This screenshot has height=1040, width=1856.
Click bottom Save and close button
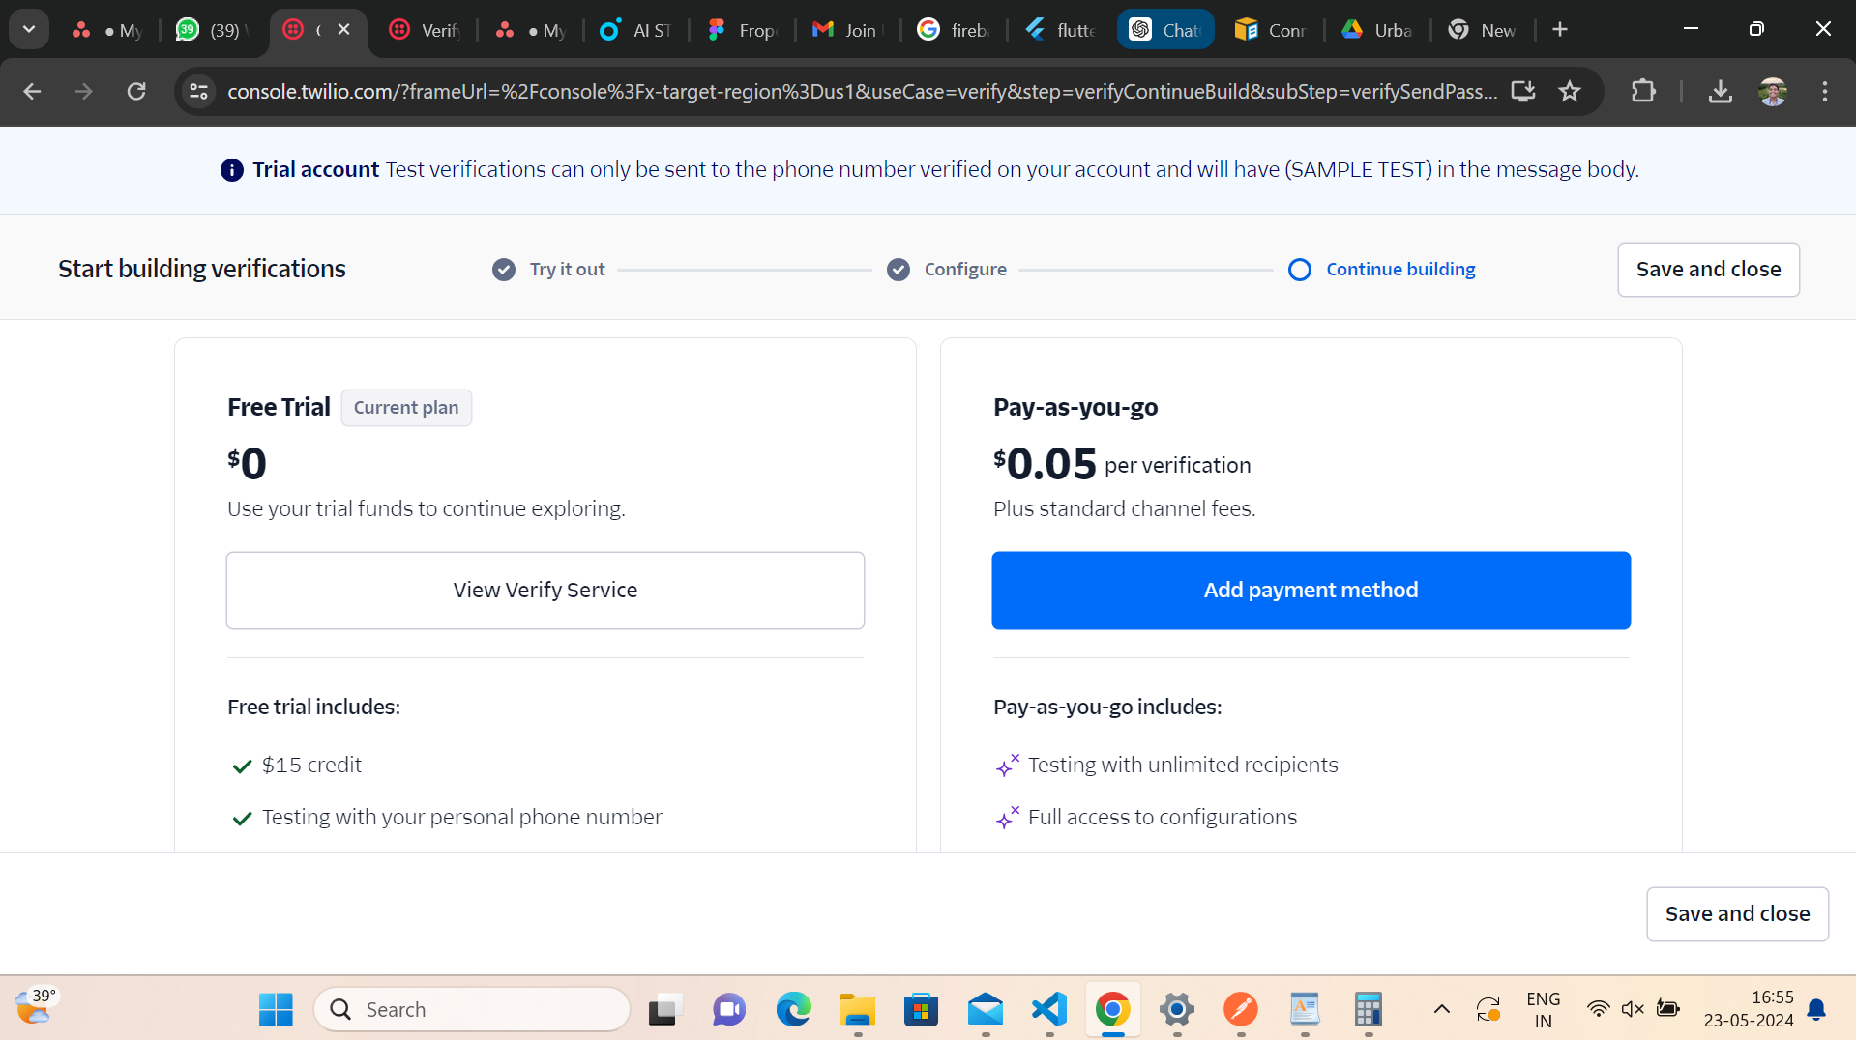tap(1737, 913)
